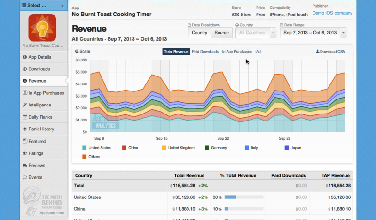Click the United States 30% revenue bar
The image size is (376, 220).
[x=244, y=197]
